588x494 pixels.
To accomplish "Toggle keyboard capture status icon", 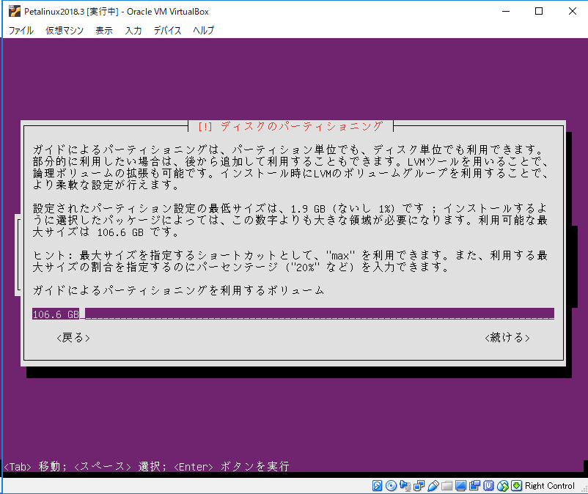I will [x=515, y=485].
